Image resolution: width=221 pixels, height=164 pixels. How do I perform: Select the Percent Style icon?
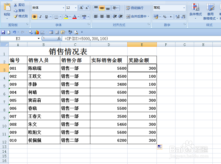[x=164, y=17]
